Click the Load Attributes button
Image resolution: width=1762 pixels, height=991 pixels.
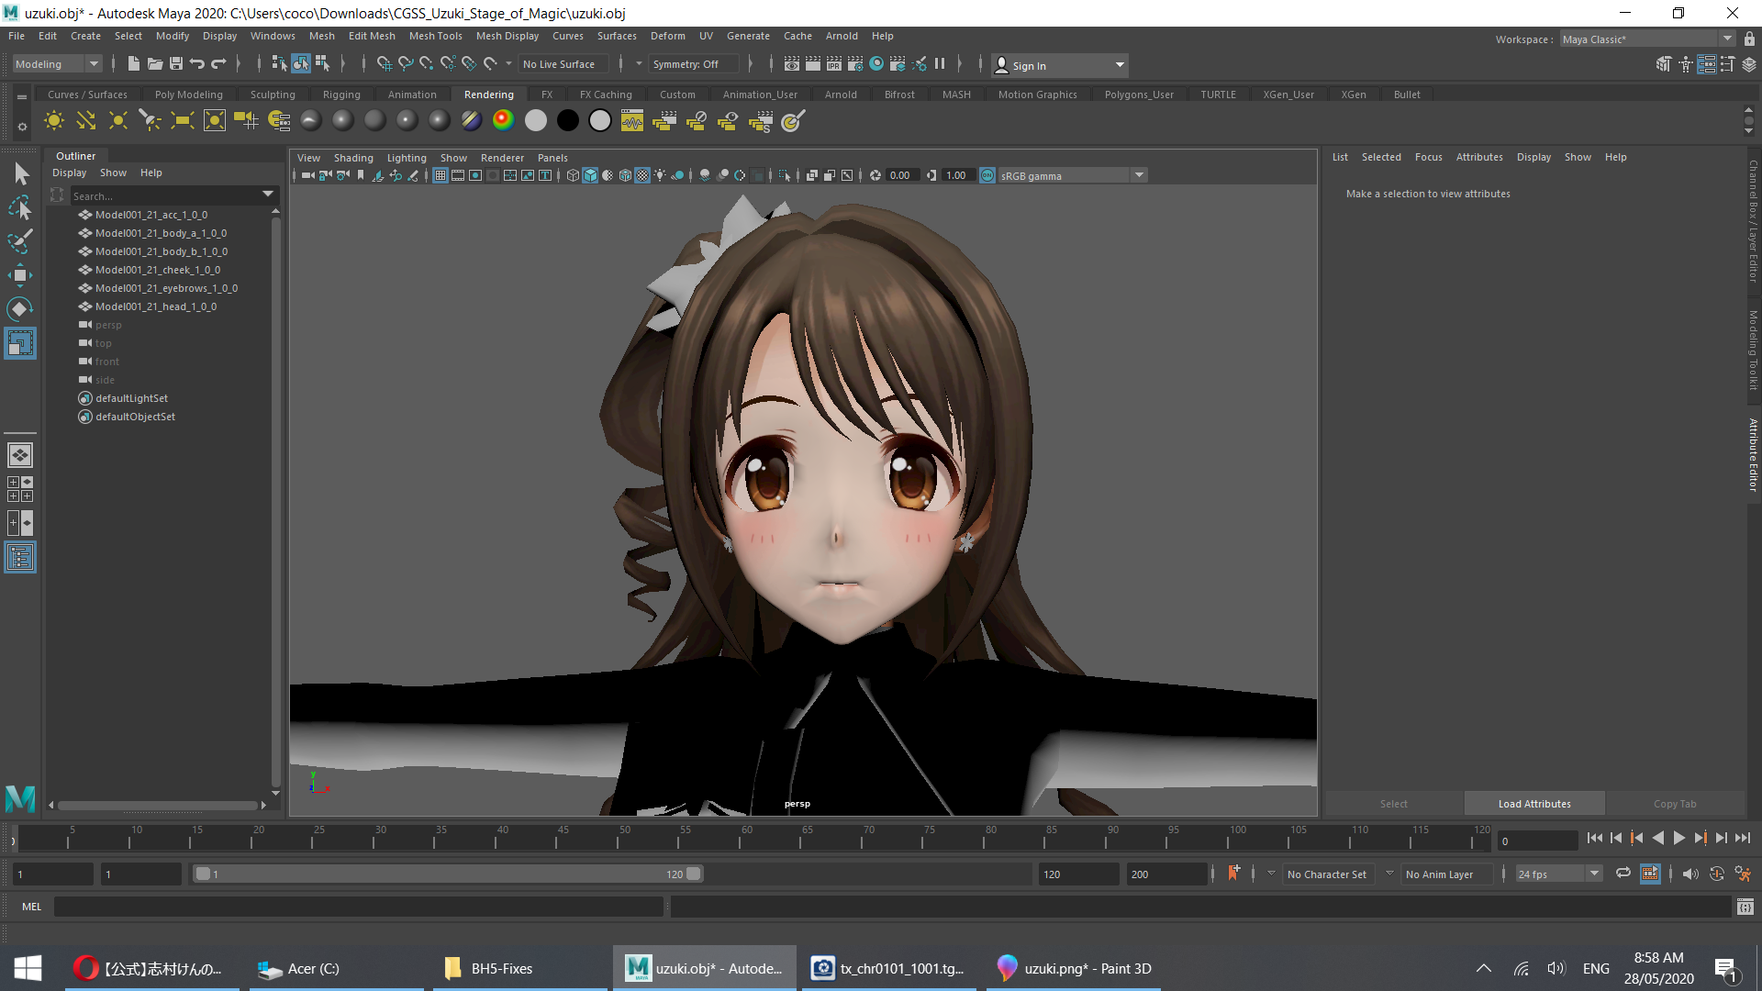(1534, 804)
